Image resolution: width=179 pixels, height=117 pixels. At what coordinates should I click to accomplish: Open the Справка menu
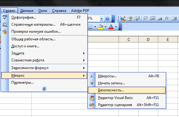[59, 11]
